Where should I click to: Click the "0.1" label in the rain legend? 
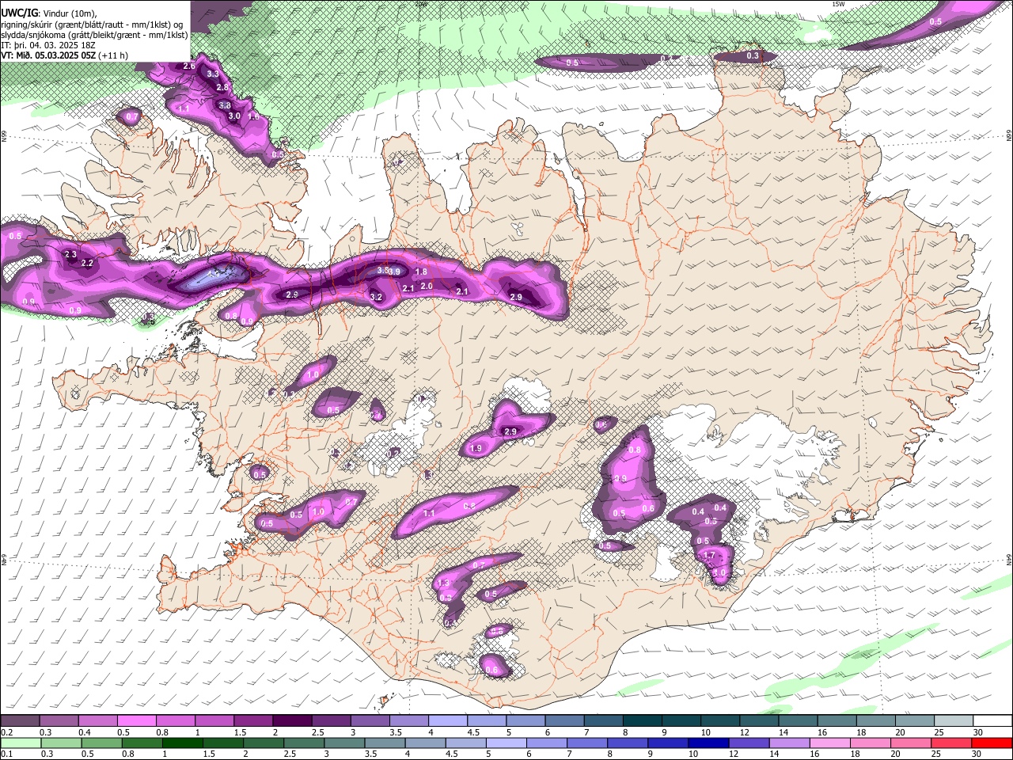pyautogui.click(x=6, y=754)
